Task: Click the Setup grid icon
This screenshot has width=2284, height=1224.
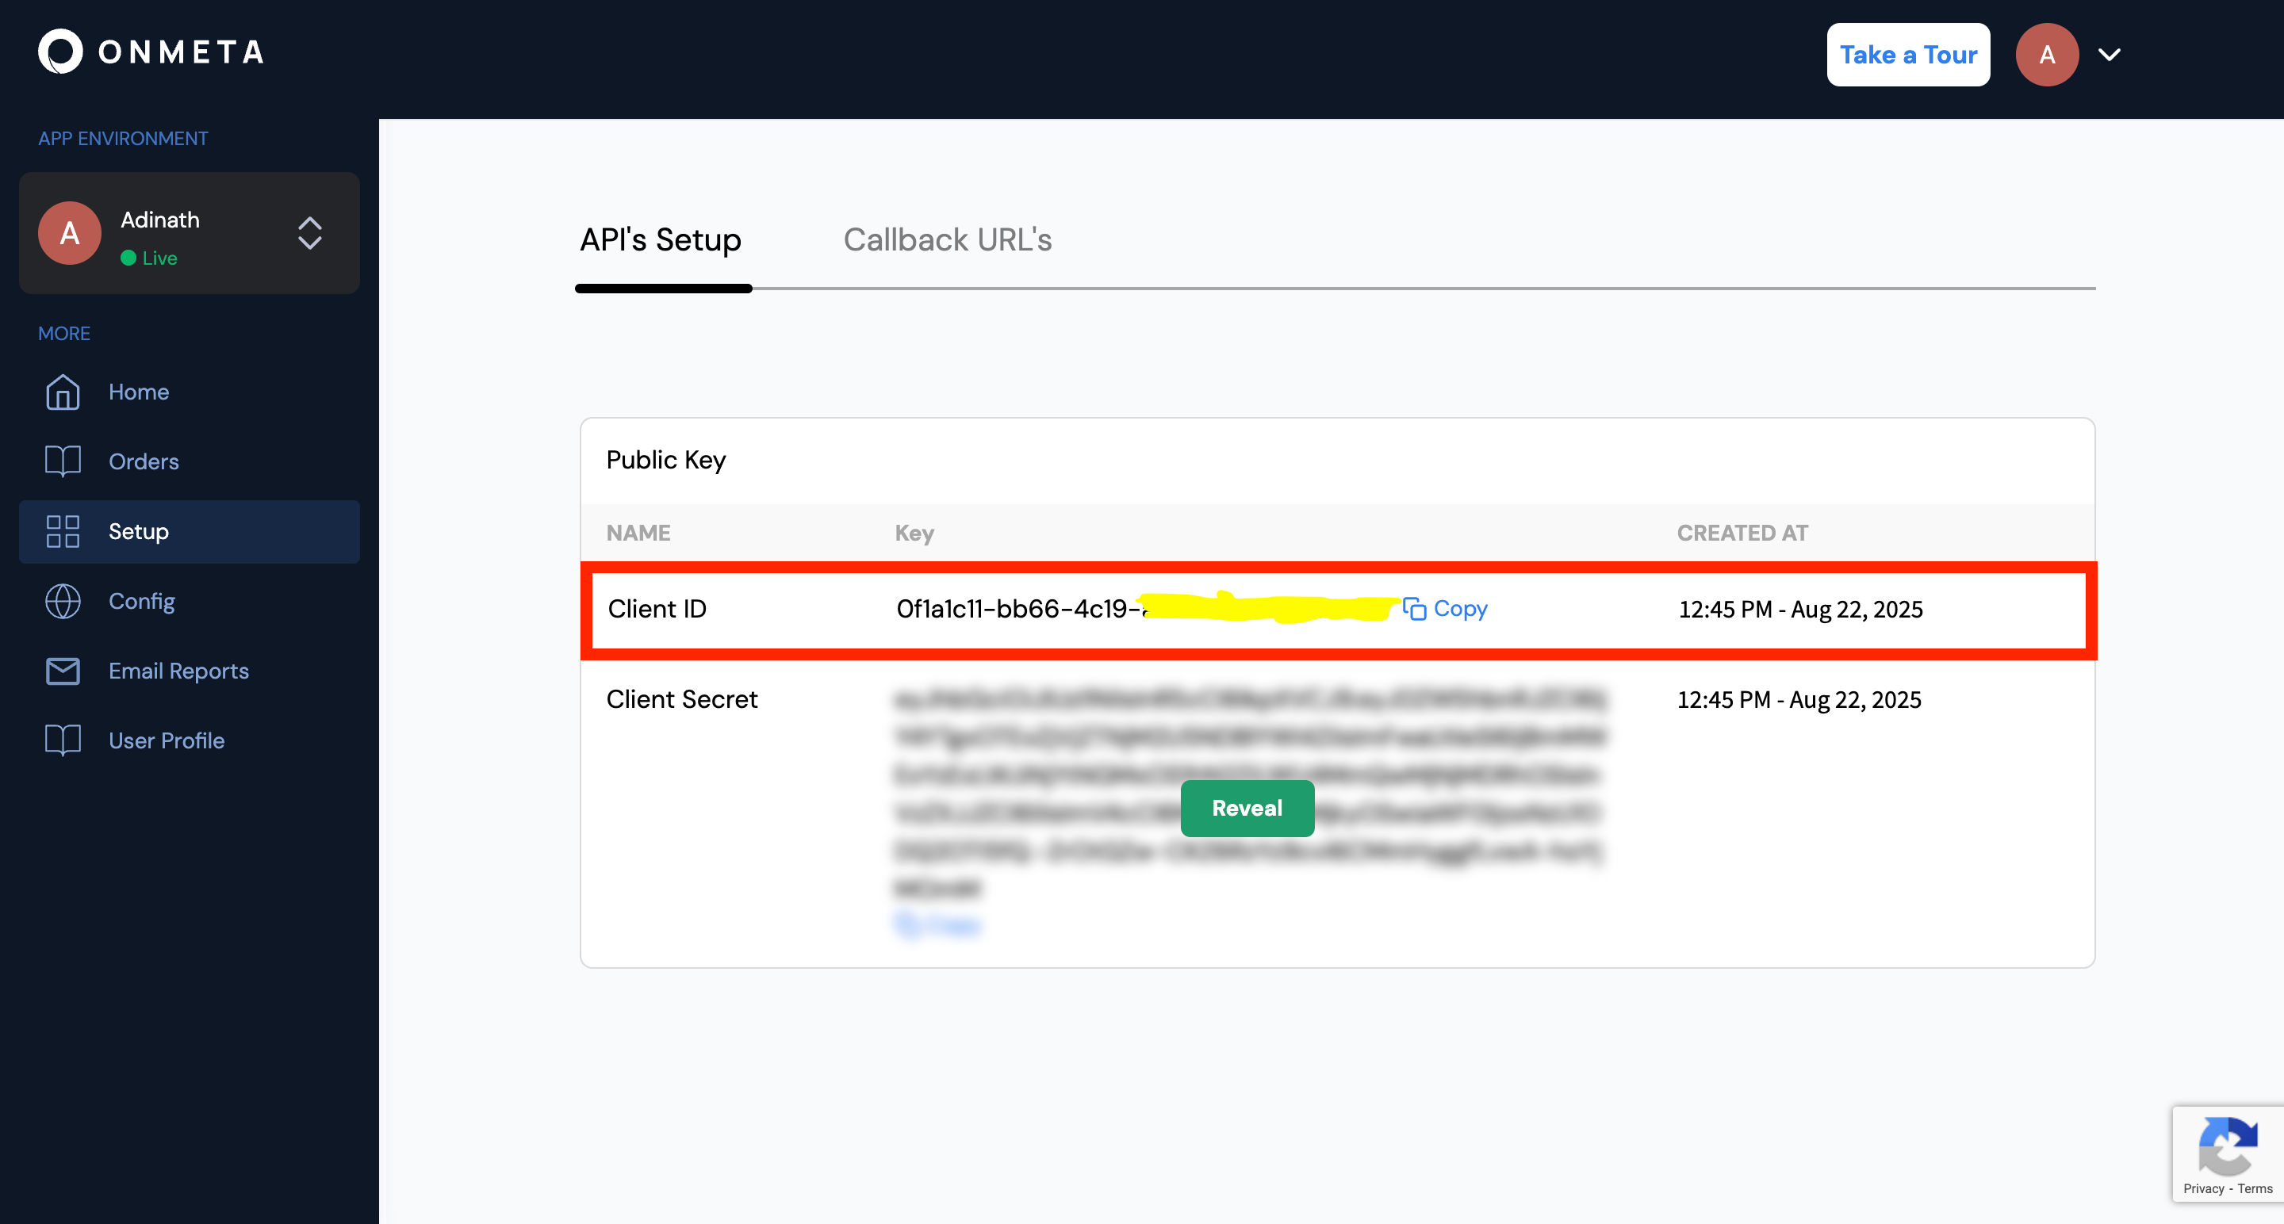Action: tap(62, 531)
